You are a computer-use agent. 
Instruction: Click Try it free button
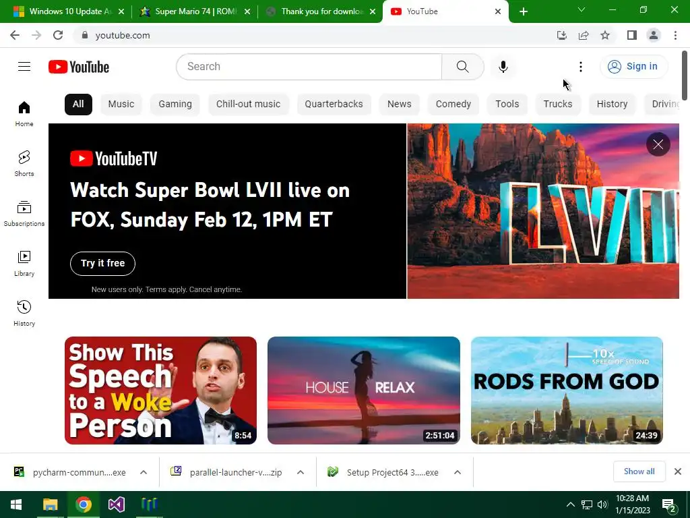click(102, 264)
